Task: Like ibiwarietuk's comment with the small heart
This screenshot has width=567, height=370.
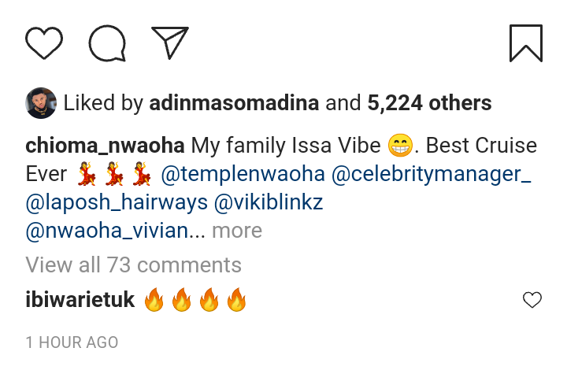Action: 532,300
